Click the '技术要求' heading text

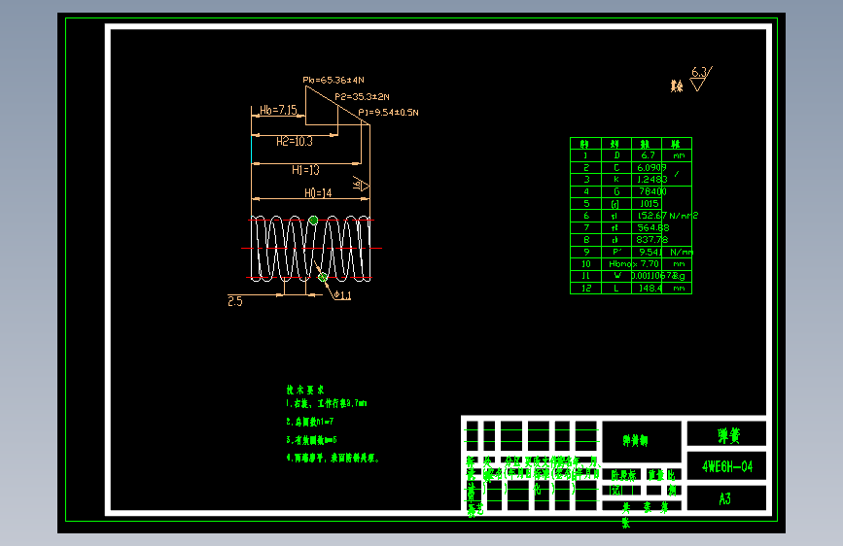305,390
